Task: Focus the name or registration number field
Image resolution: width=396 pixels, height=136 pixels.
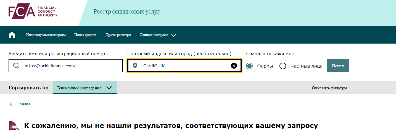Action: pos(66,66)
